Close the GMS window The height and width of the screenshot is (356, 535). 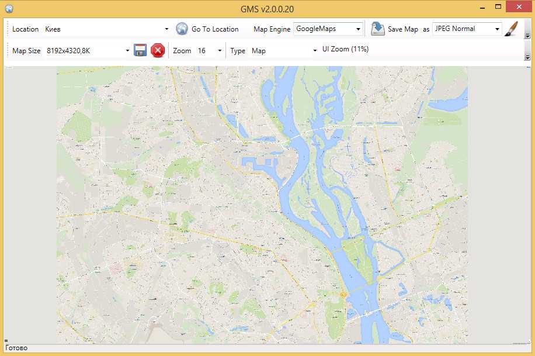click(x=519, y=7)
